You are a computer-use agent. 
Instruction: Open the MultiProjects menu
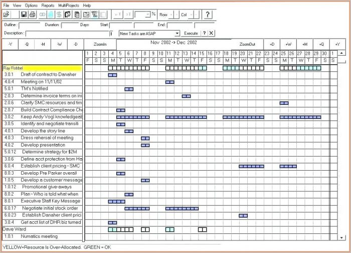(x=69, y=5)
